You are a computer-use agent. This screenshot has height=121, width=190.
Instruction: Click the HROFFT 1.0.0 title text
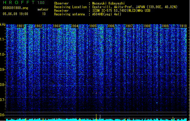24,2
